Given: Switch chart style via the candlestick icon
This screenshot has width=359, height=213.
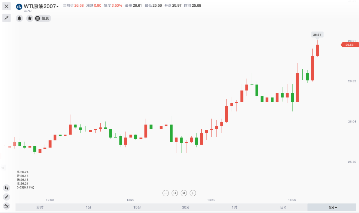Looking at the screenshot, I should coord(6,188).
